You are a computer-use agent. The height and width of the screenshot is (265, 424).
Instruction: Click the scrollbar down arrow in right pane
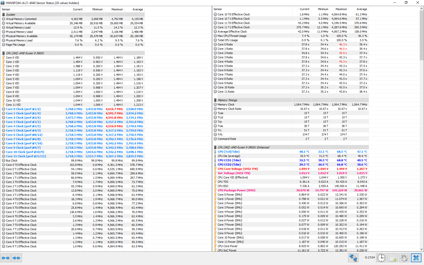coord(421,249)
